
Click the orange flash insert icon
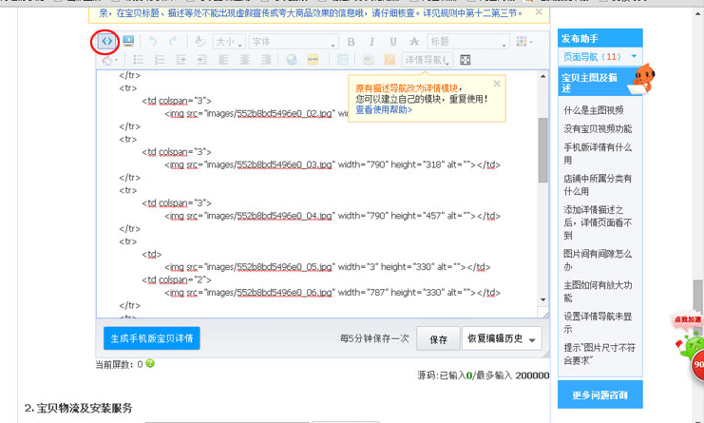point(390,60)
